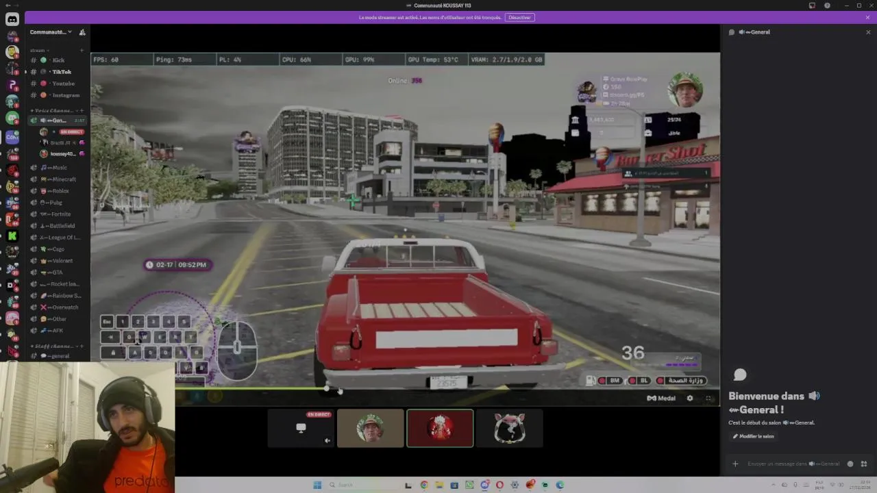Select the user streaming EN DIRECT in General
This screenshot has height=493, width=877.
click(63, 131)
